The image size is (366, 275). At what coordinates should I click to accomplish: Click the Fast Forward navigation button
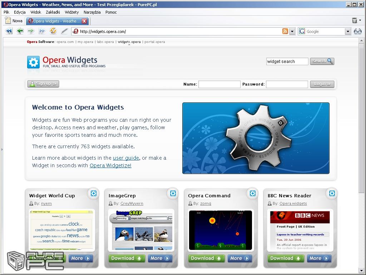[42, 31]
